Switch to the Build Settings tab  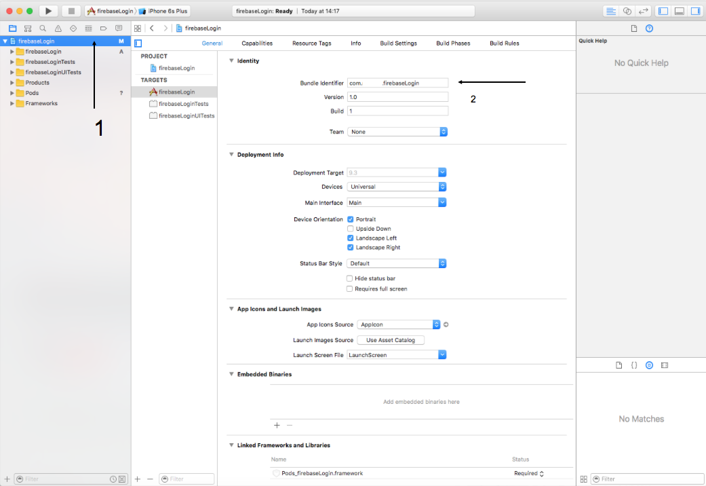tap(399, 43)
